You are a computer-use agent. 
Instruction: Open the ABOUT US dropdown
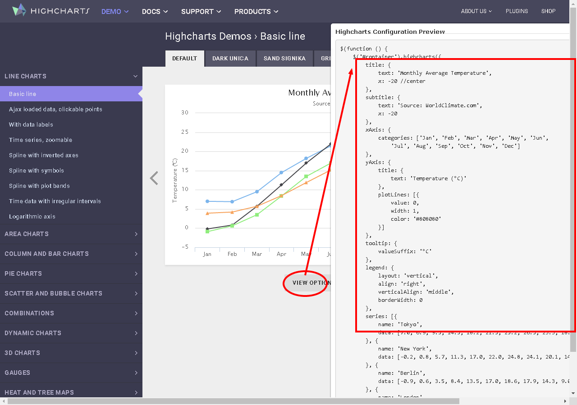tap(476, 11)
